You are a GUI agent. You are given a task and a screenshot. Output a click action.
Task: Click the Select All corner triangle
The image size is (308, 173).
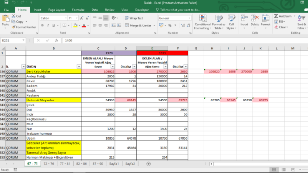coord(3,48)
